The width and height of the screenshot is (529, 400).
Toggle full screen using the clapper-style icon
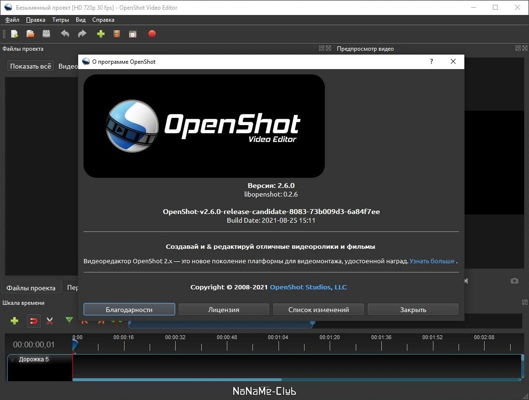click(133, 34)
